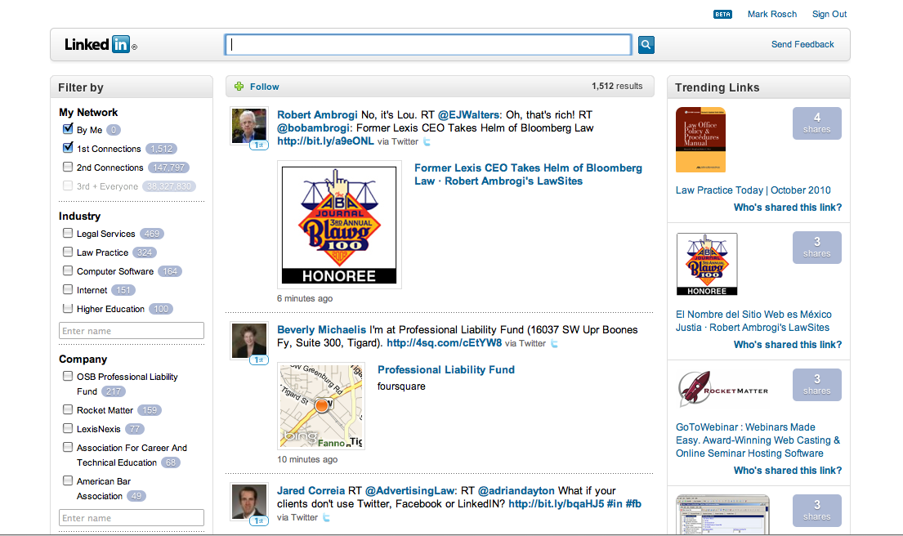Click the Professional Liability Fund map thumbnail
903x536 pixels.
(321, 405)
